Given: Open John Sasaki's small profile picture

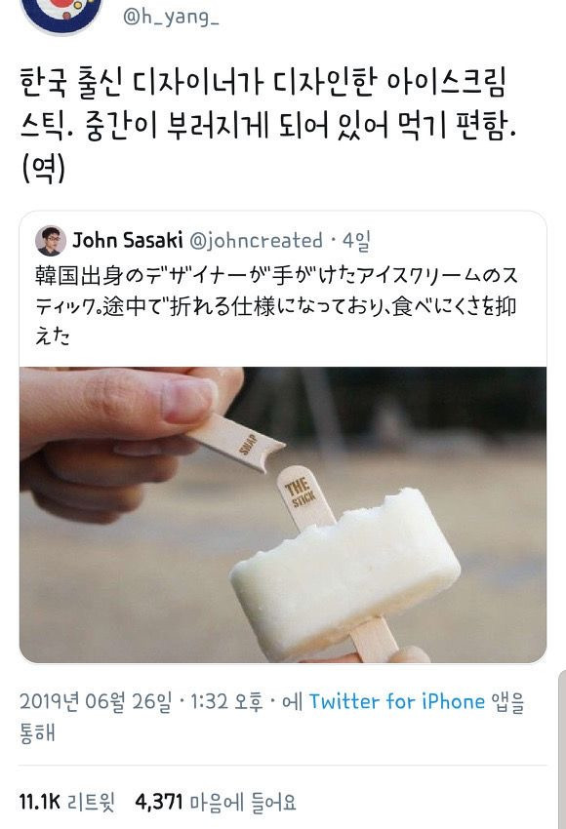Looking at the screenshot, I should pos(51,241).
